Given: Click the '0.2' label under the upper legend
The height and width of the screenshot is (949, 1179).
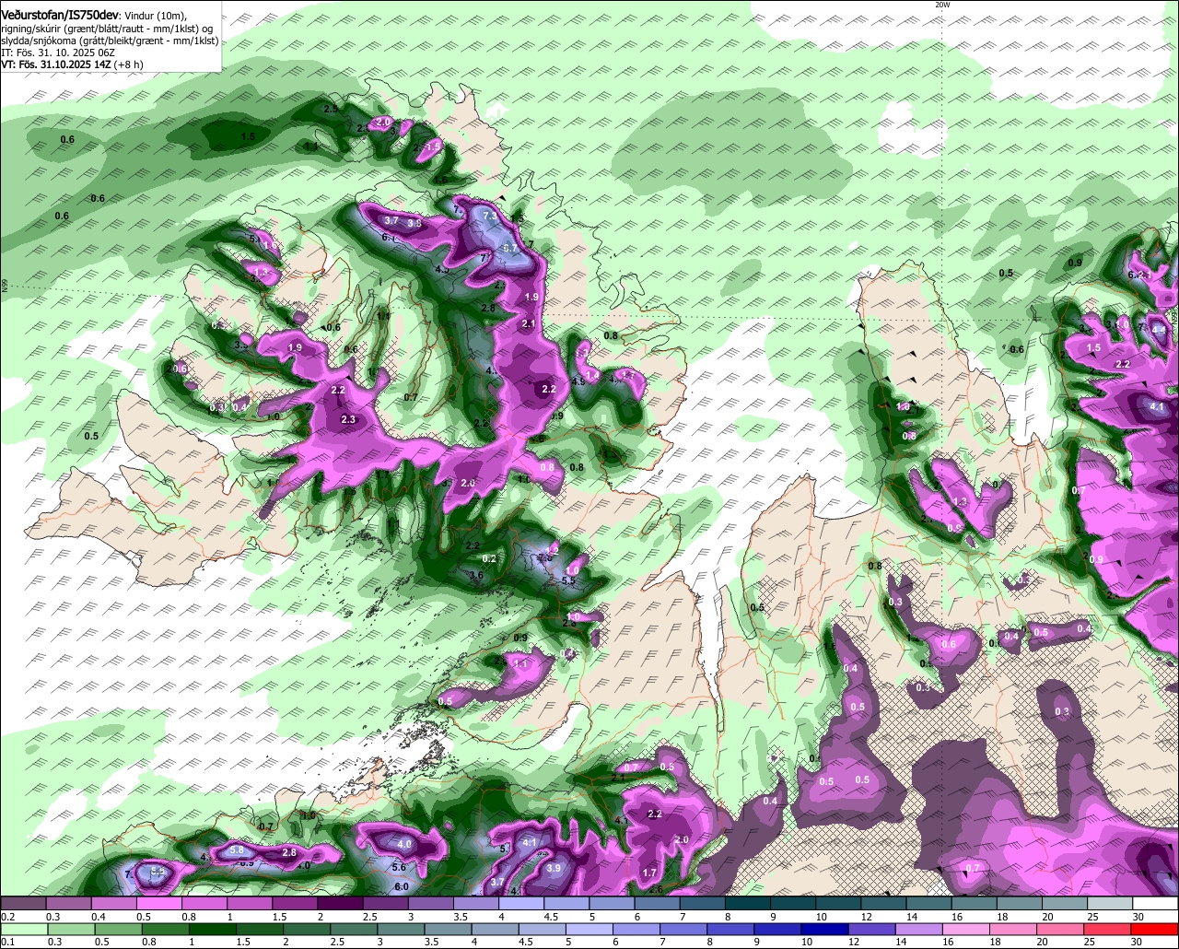Looking at the screenshot, I should tap(7, 917).
